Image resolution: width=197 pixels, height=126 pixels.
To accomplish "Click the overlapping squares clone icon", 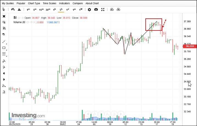I will tap(4, 34).
